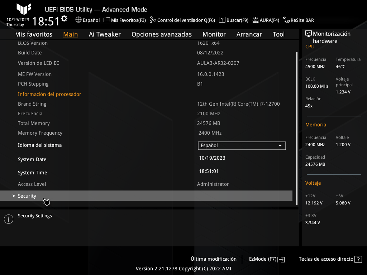Open Q-Fan ventilator control icon
This screenshot has width=367, height=275.
[153, 20]
